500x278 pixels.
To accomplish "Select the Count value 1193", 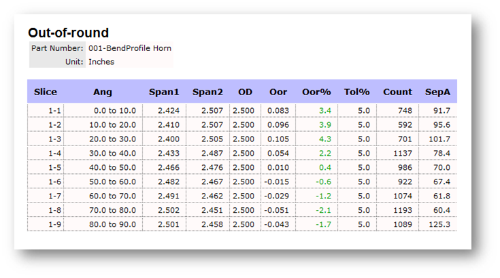I will pyautogui.click(x=401, y=210).
